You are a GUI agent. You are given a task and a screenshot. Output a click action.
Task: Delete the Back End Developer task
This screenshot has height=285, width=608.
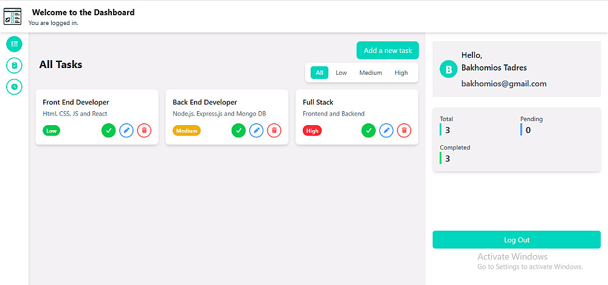pos(274,131)
